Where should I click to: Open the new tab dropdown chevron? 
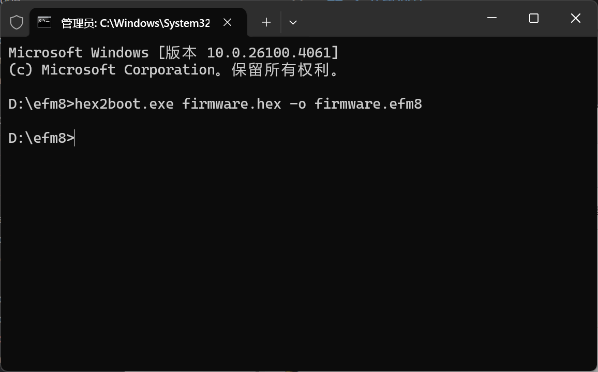click(x=293, y=22)
